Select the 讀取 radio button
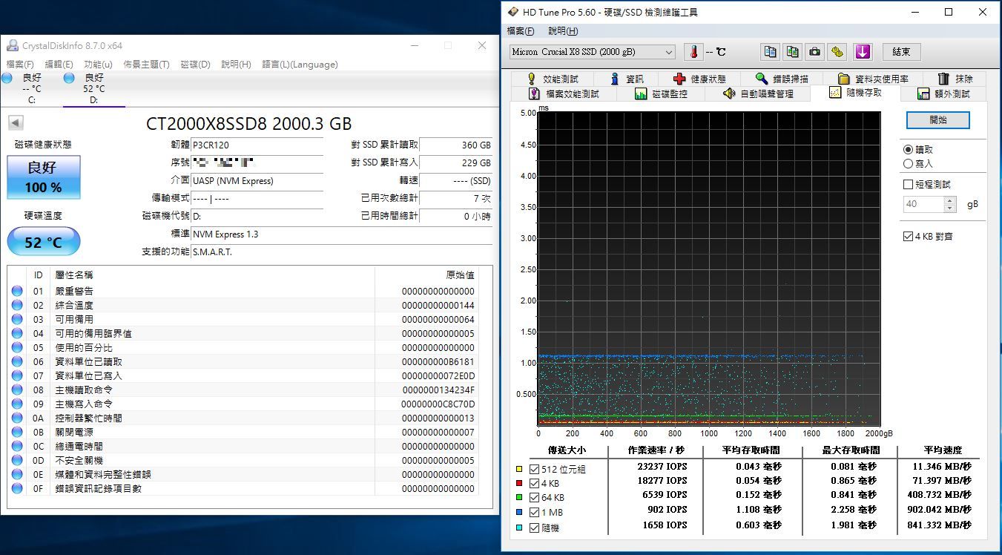Viewport: 1002px width, 555px height. tap(919, 149)
